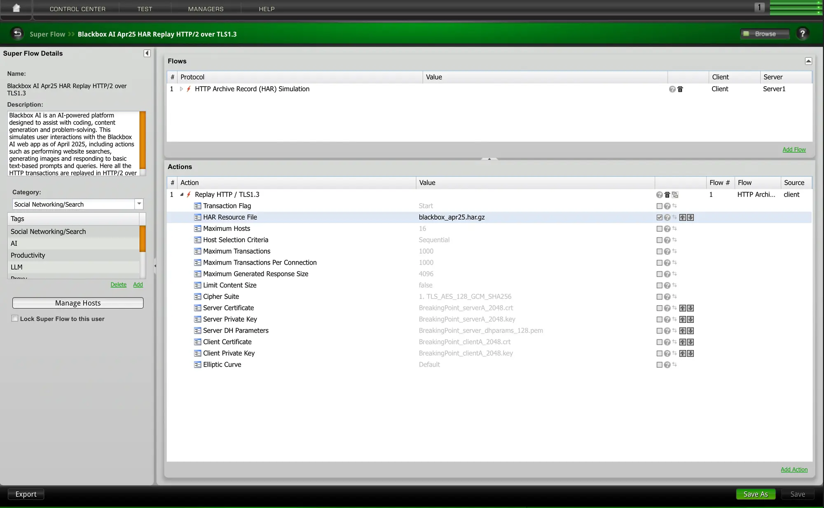The height and width of the screenshot is (508, 824).
Task: Delete the HAR Simulation flow with trash icon
Action: click(680, 89)
